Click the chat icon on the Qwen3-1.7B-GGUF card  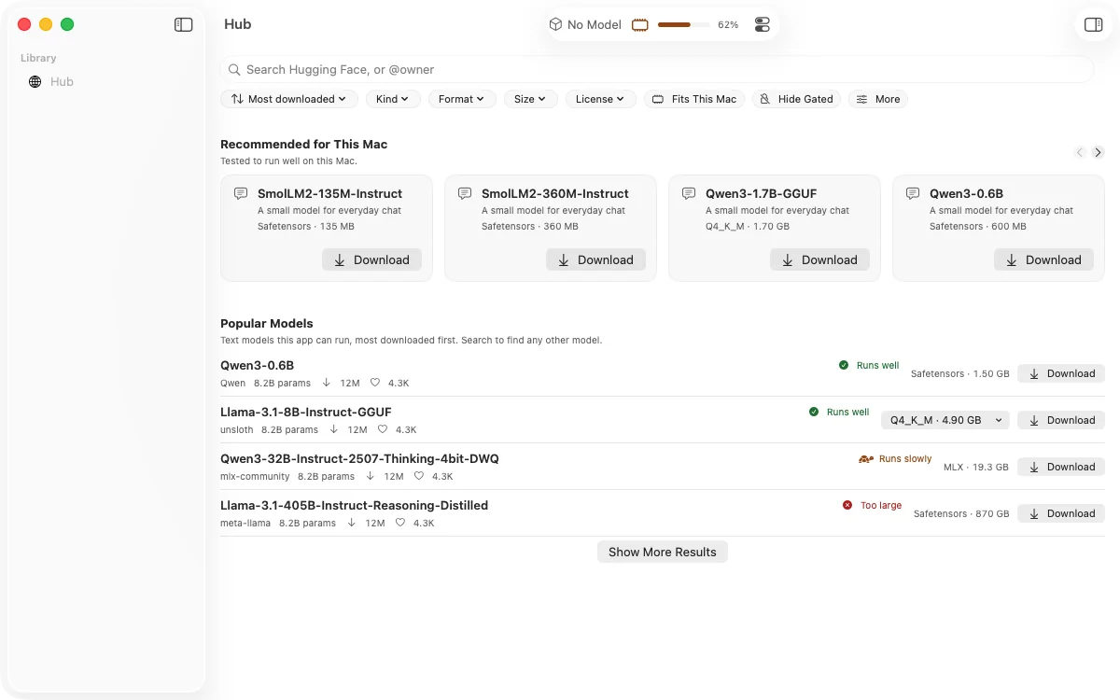(689, 194)
